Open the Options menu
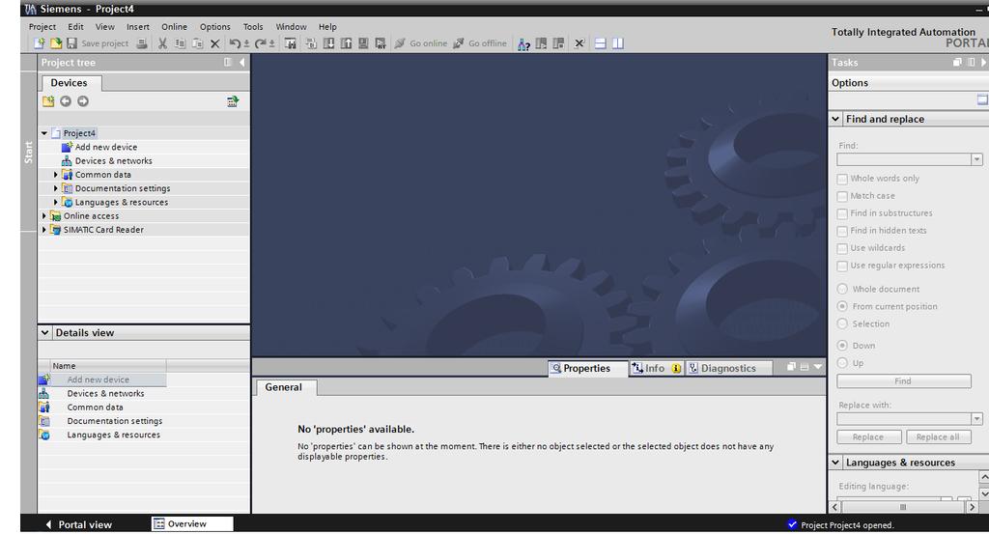Screen dimensions: 989x534 click(215, 26)
